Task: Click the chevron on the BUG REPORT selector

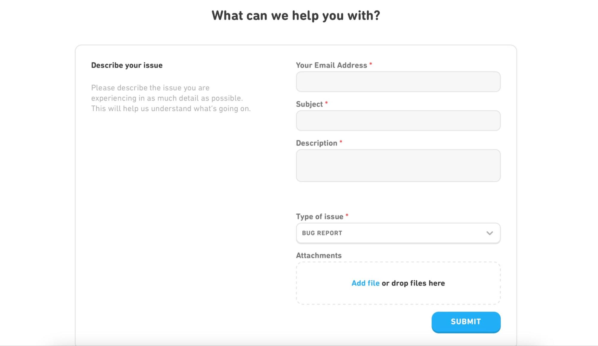Action: pos(490,233)
